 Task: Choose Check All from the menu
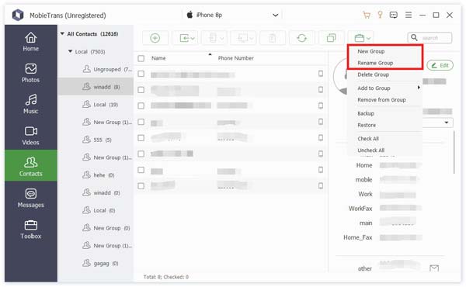368,139
